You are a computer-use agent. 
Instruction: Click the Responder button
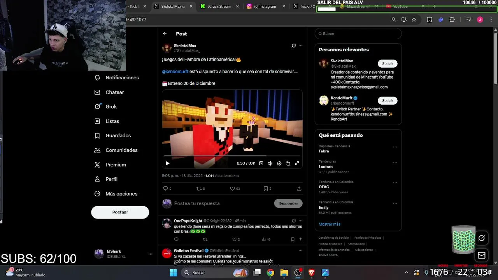point(288,203)
